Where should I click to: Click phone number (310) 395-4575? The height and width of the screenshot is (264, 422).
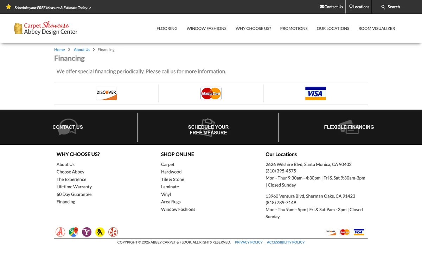(x=281, y=171)
